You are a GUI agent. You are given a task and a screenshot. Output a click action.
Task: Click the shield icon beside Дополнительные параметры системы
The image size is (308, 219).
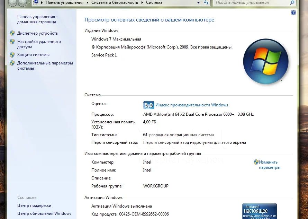[x=12, y=63]
